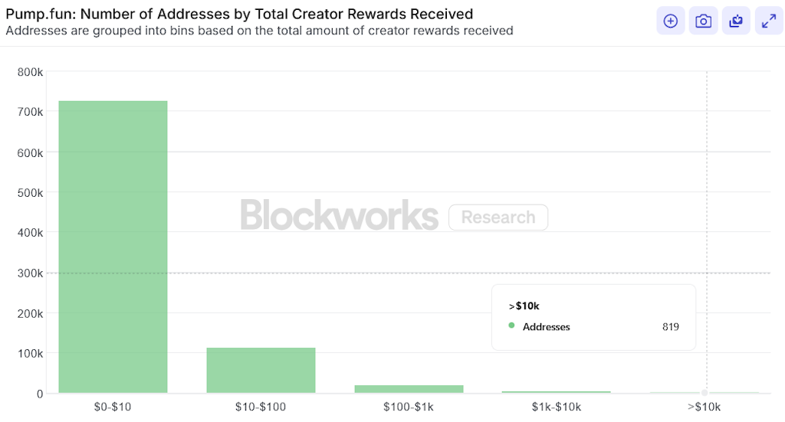Click the $1k-$10k x-axis label
Viewport: 785px width, 422px height.
(557, 407)
